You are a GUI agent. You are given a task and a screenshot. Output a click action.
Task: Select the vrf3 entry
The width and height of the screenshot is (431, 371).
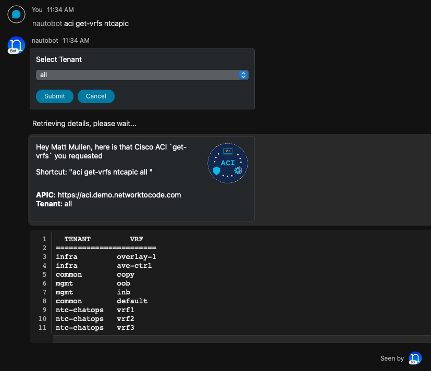pos(126,328)
